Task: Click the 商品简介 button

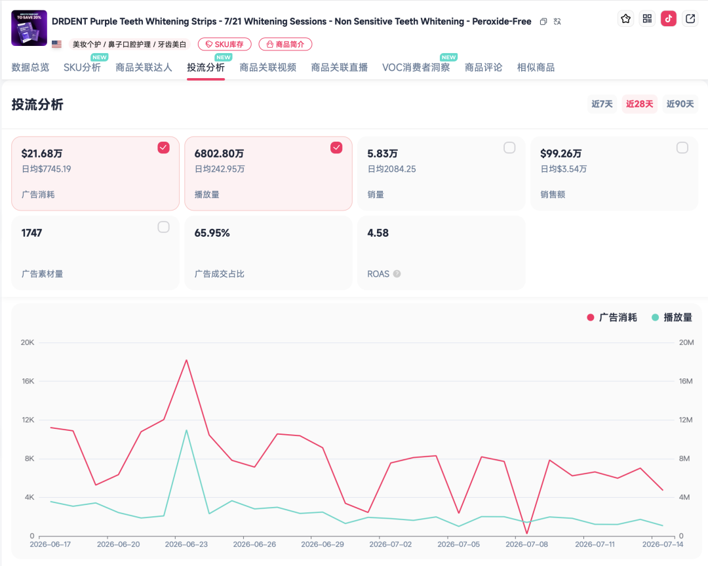Action: pos(285,44)
